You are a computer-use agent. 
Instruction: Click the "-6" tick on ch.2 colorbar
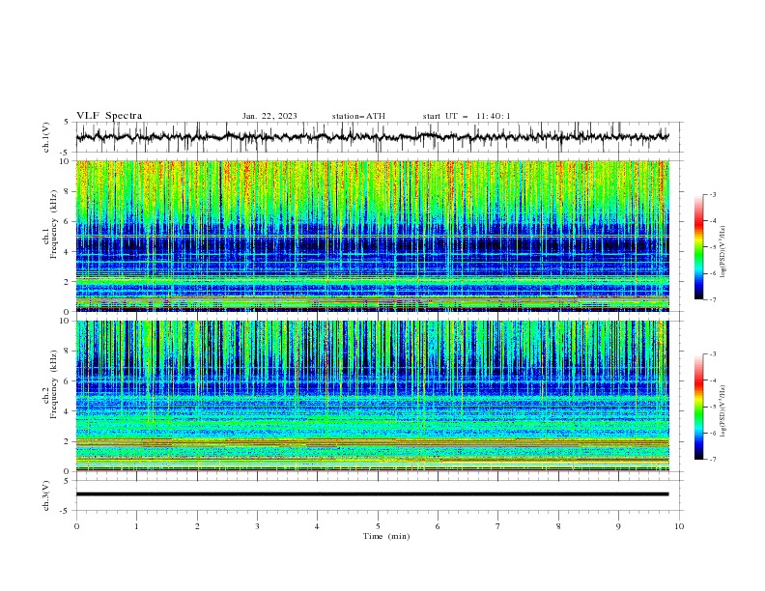point(712,433)
